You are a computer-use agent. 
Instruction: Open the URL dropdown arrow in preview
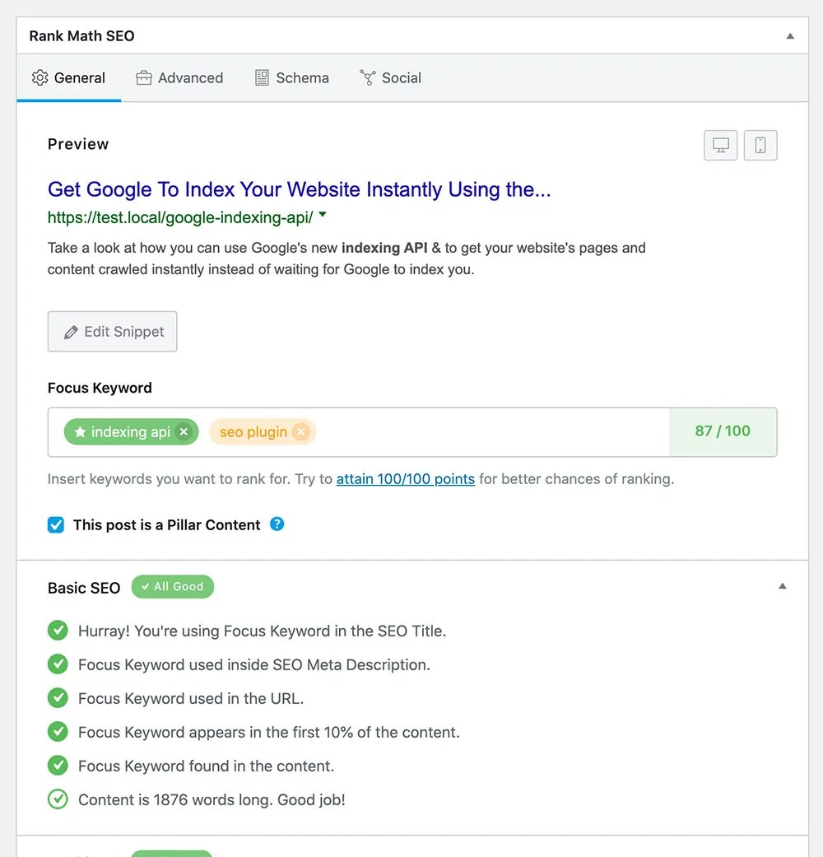tap(323, 216)
